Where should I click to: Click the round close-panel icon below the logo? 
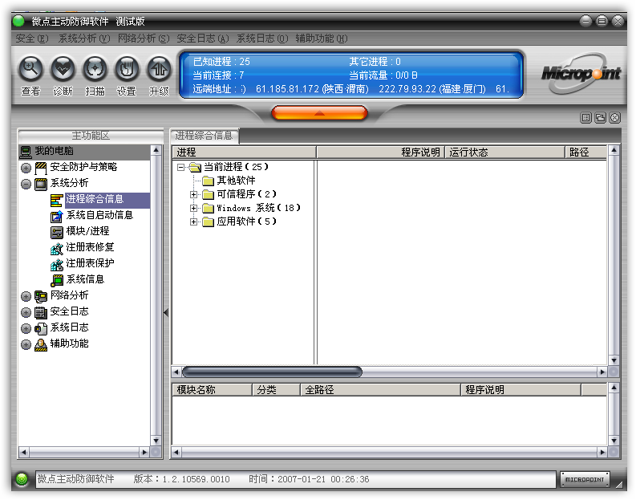(615, 118)
